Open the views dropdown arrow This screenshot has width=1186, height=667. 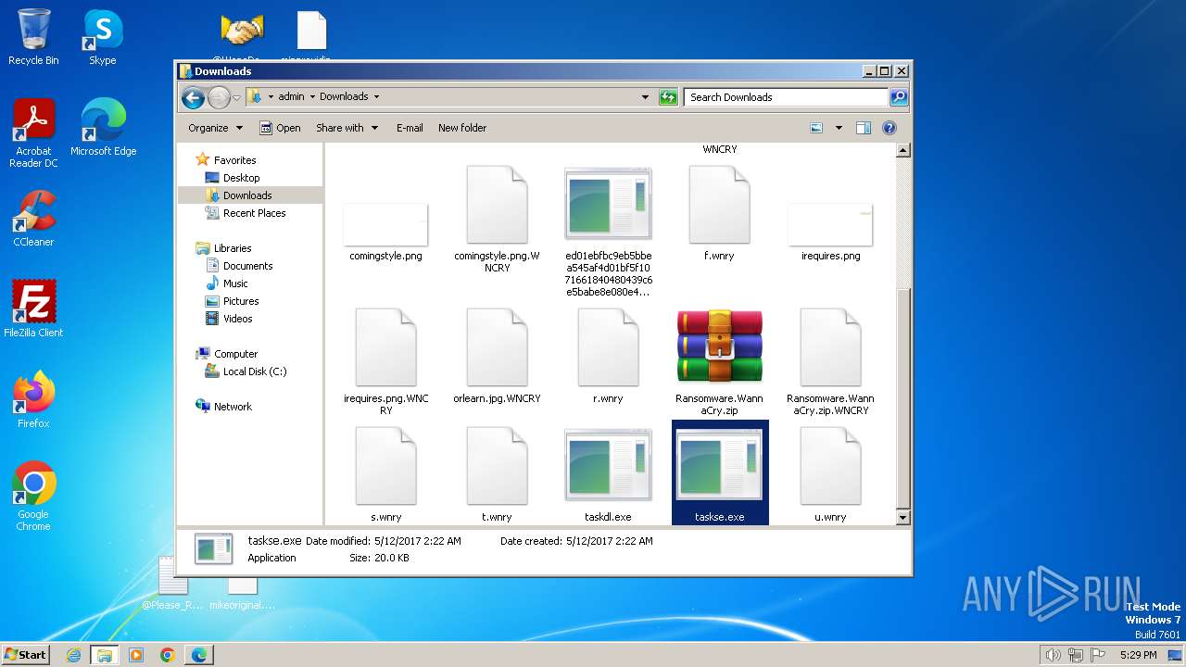pyautogui.click(x=839, y=128)
